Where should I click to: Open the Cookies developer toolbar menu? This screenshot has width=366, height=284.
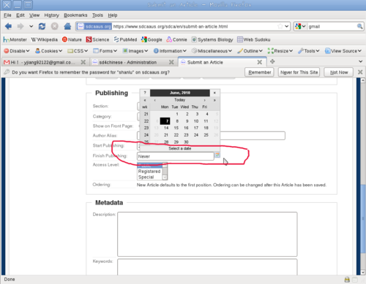pyautogui.click(x=49, y=51)
